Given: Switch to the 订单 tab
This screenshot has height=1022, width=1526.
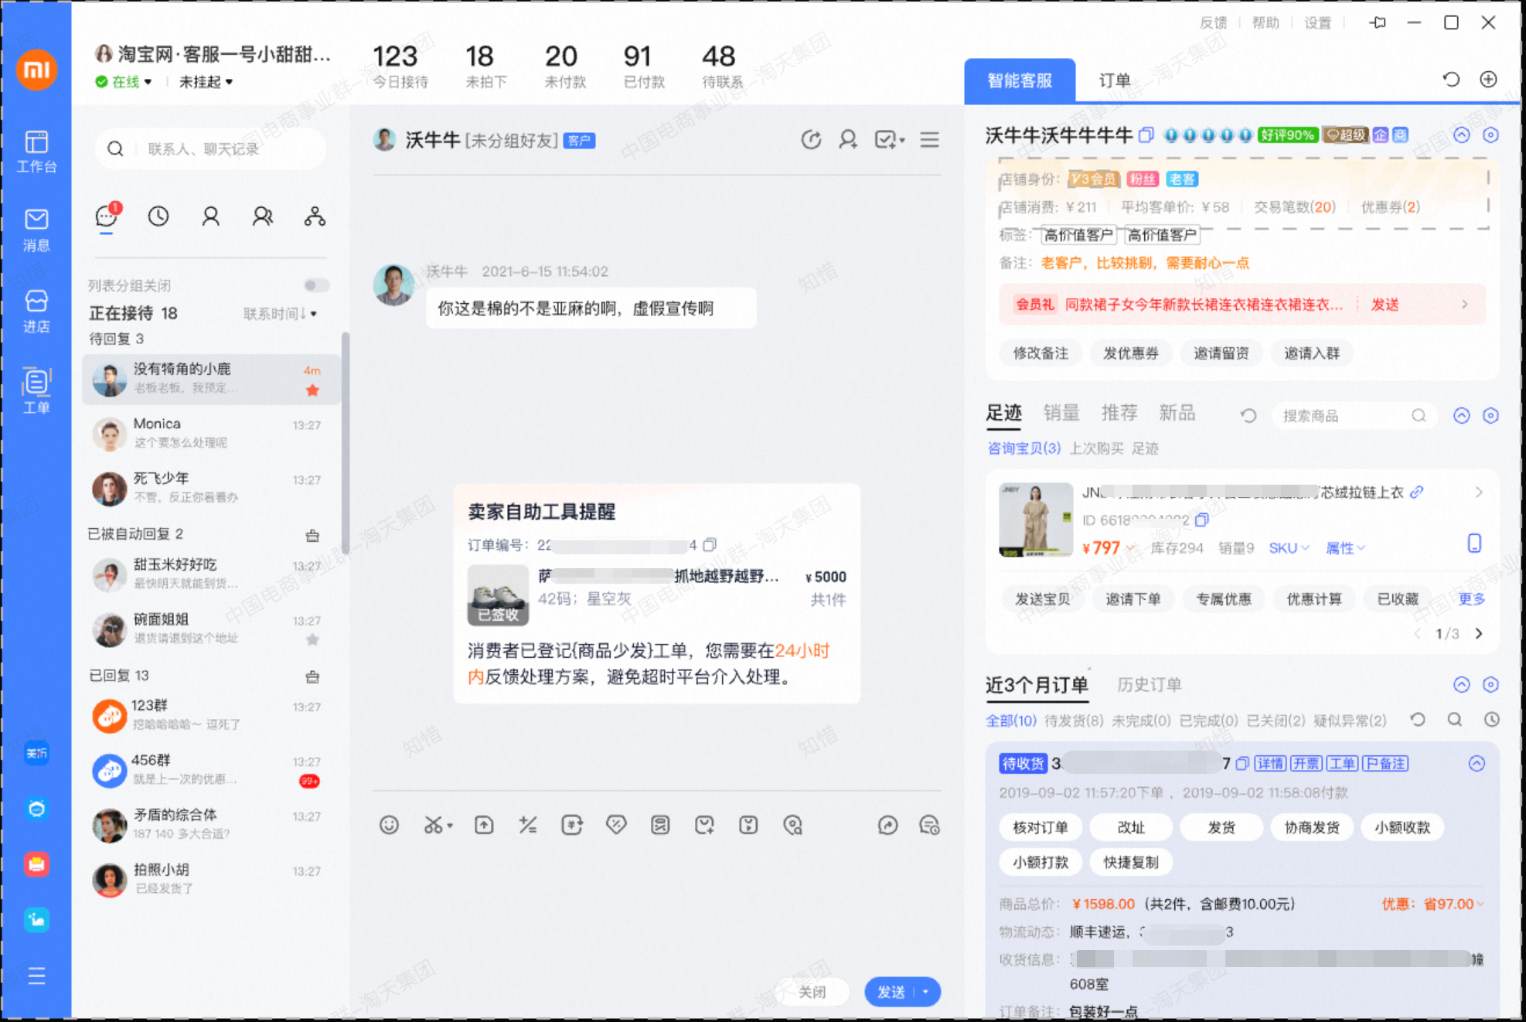Looking at the screenshot, I should click(1114, 80).
